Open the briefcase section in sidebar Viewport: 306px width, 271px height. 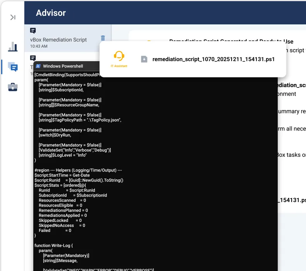click(13, 87)
